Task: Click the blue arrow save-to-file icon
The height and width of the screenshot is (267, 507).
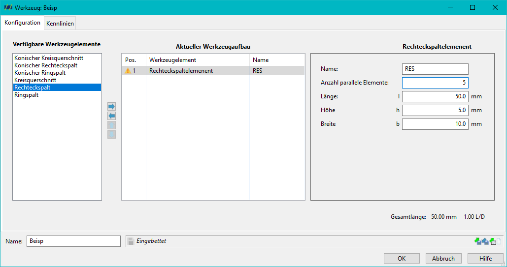Action: pyautogui.click(x=485, y=241)
